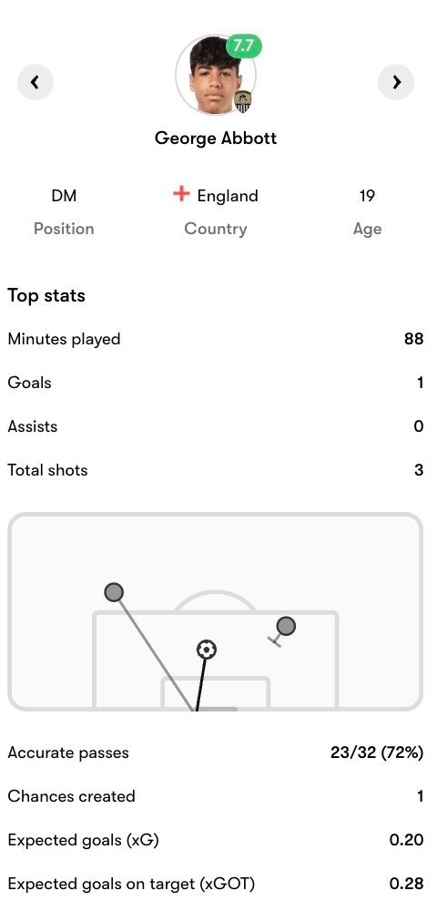Viewport: 437px width, 911px height.
Task: Select the blocked shot marker inside box
Action: 286,626
